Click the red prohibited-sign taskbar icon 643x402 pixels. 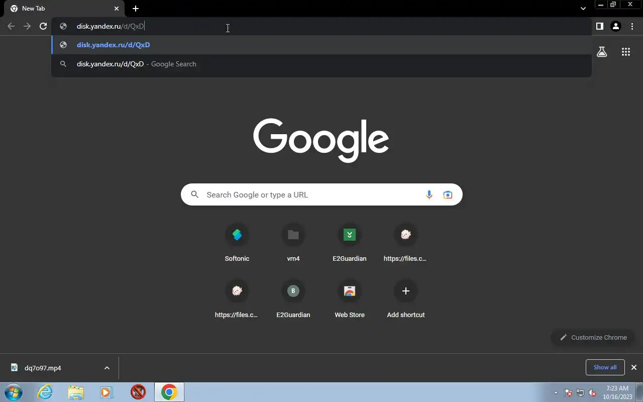click(138, 392)
